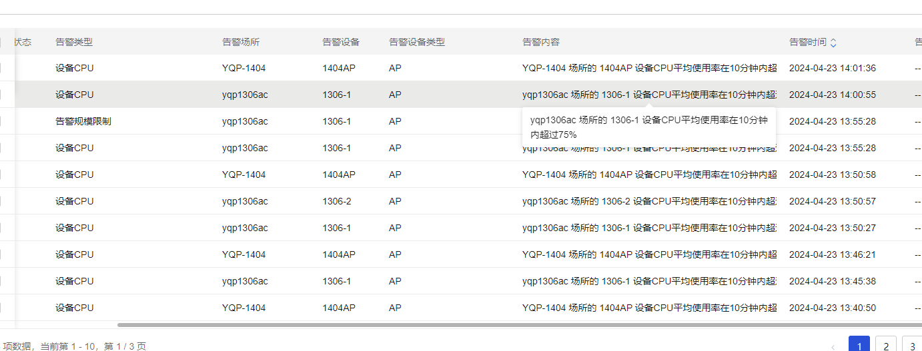Select the 告警规模限制 alarm type cell
This screenshot has height=351, width=922.
click(x=83, y=121)
